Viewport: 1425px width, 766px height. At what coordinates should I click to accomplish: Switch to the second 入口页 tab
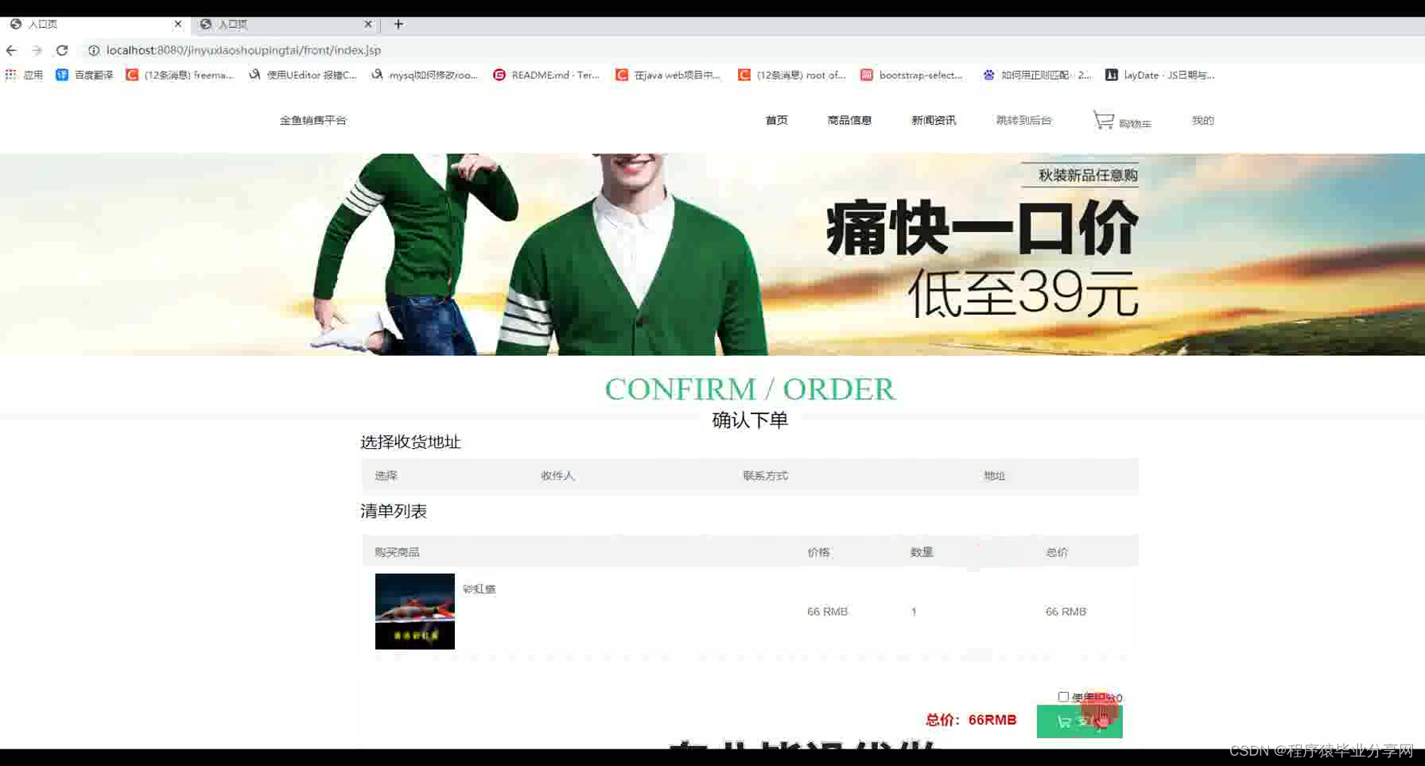[x=285, y=24]
